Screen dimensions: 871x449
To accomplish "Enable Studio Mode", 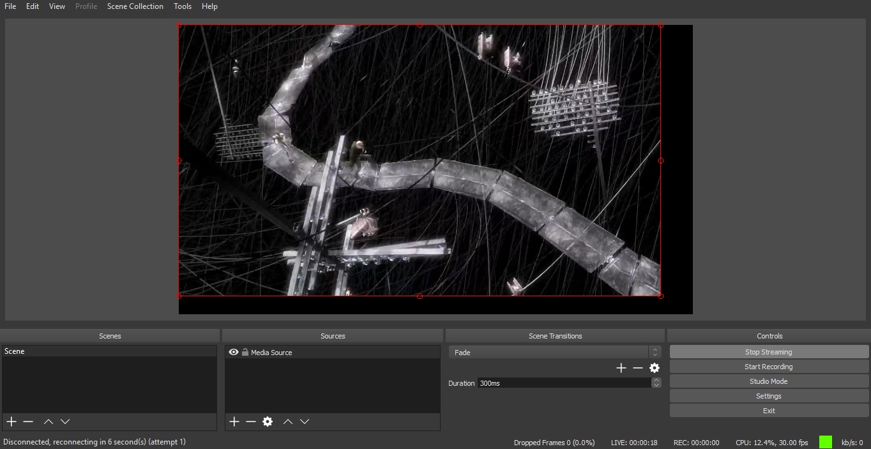I will [x=768, y=381].
